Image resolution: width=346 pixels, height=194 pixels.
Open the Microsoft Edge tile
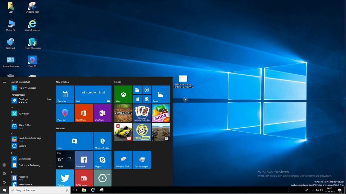pyautogui.click(x=102, y=141)
